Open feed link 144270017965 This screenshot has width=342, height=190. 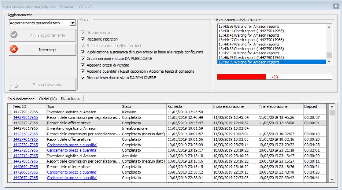pyautogui.click(x=26, y=161)
